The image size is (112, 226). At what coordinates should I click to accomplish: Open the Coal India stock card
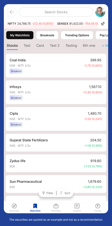tap(56, 66)
